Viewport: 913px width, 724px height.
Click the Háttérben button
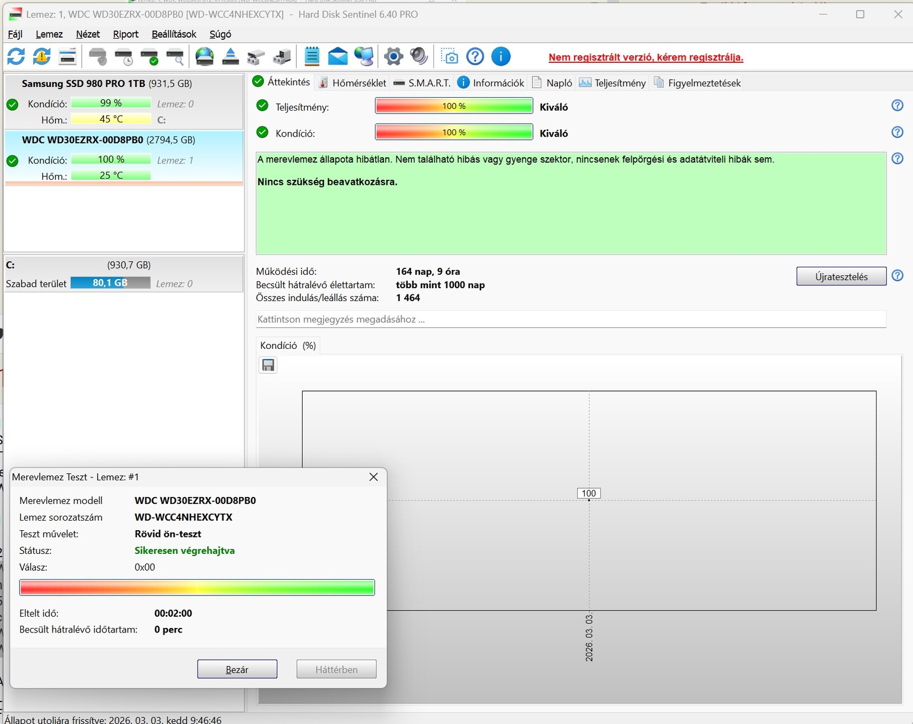(x=336, y=669)
